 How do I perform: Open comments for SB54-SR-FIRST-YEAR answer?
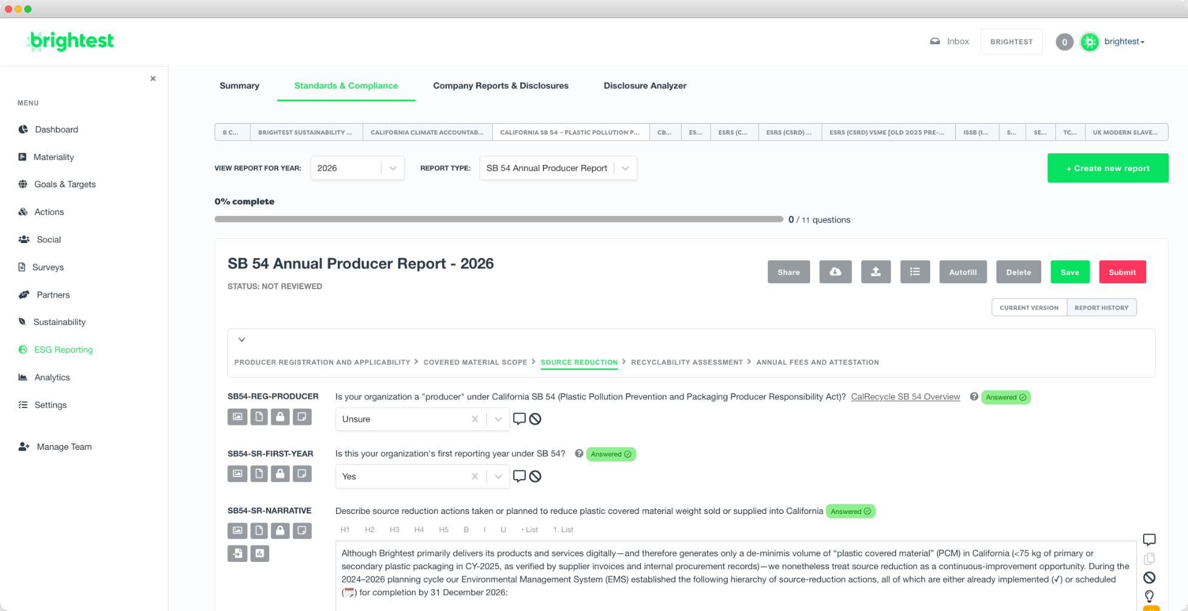tap(519, 476)
